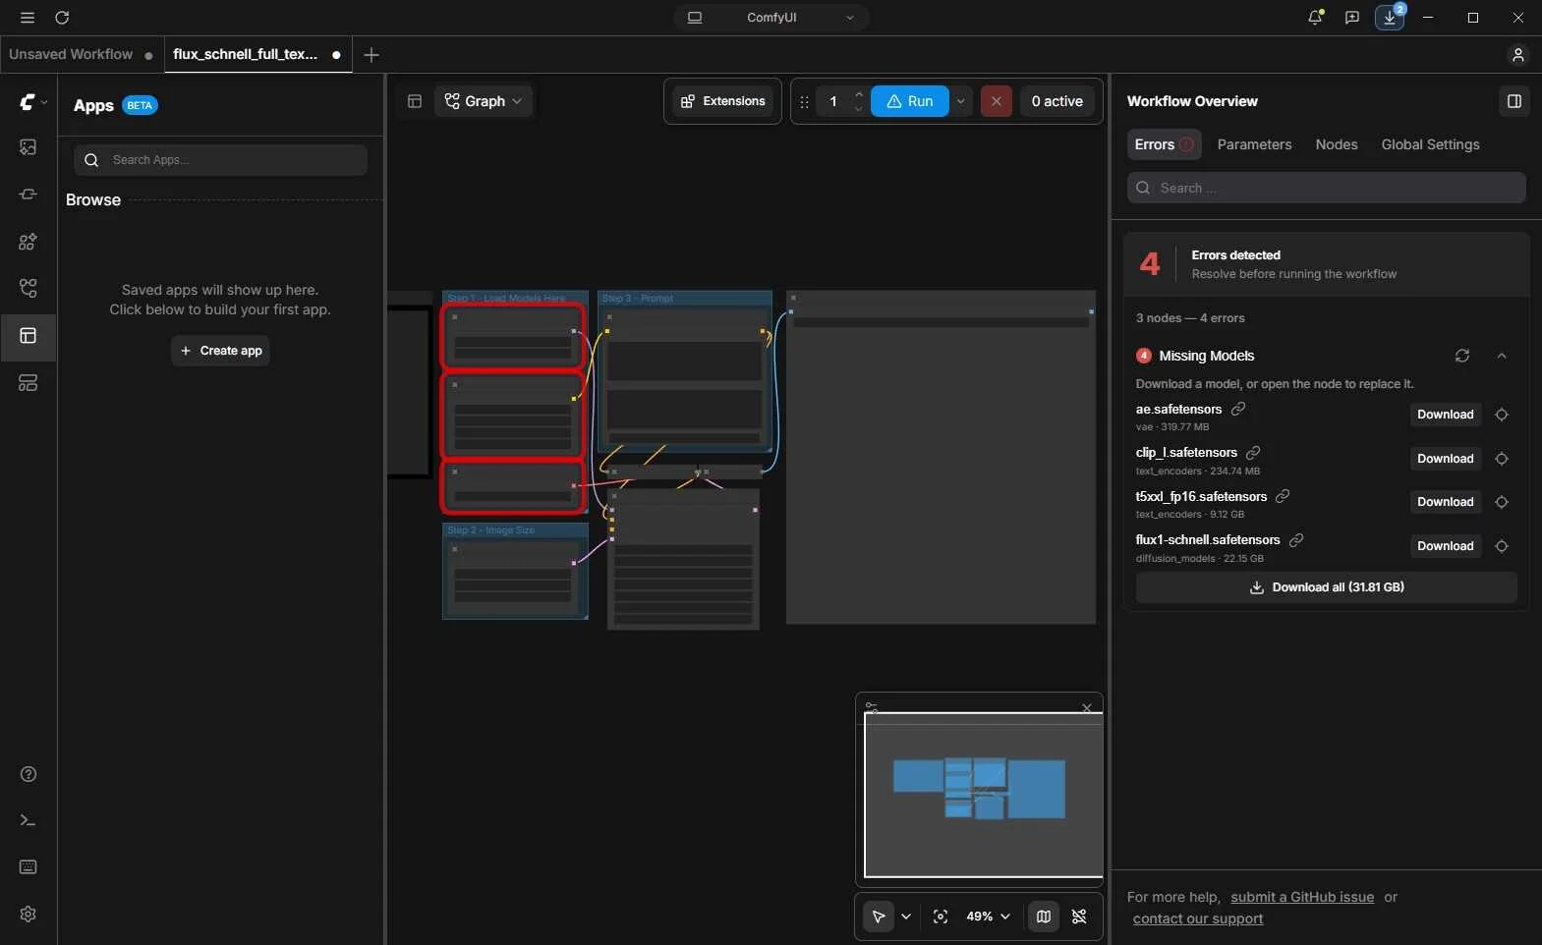
Task: Copy link for clip_l.safetensors
Action: click(x=1253, y=453)
